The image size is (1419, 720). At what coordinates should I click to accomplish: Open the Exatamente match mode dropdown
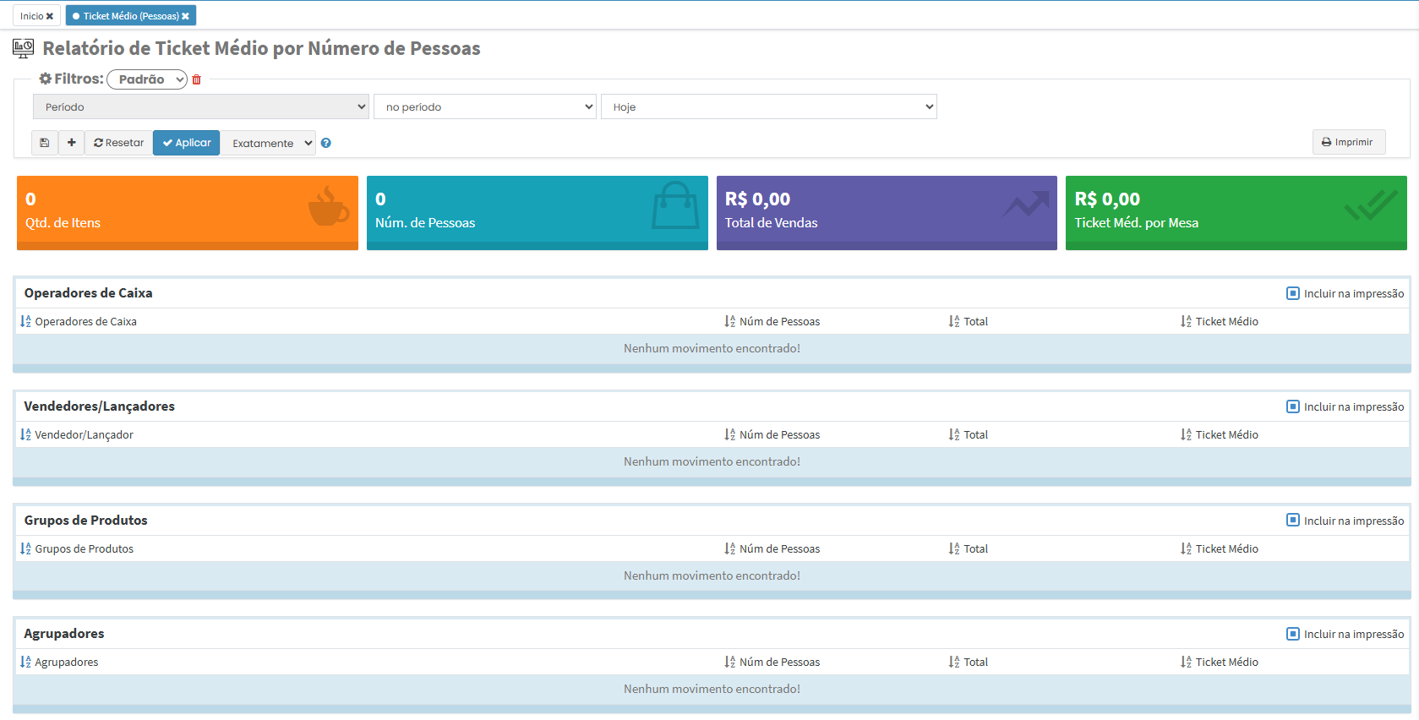(269, 144)
